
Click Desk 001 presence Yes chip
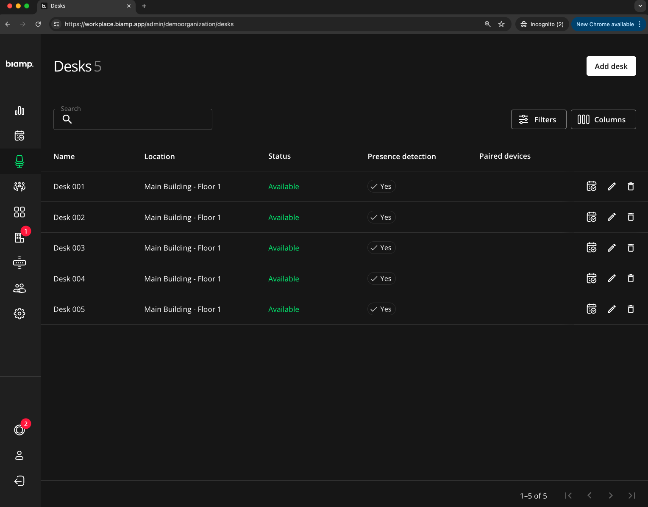pyautogui.click(x=381, y=186)
